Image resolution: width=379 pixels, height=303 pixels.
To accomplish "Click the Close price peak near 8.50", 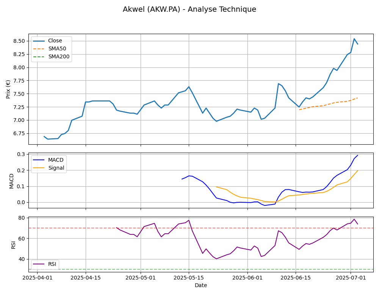I will [x=354, y=39].
